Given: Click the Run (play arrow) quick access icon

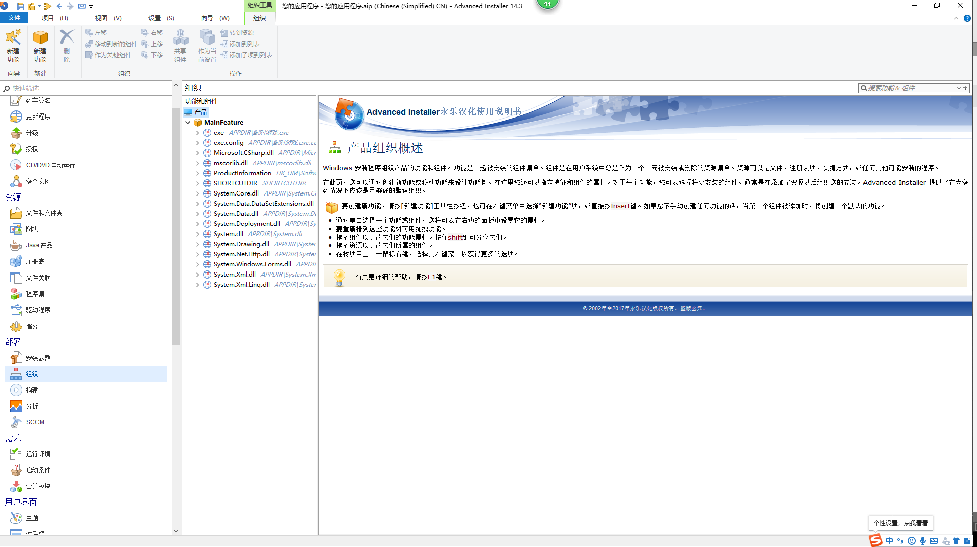Looking at the screenshot, I should (x=48, y=6).
